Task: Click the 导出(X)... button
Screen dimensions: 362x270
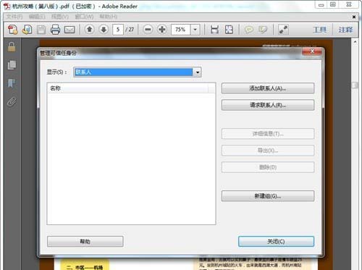Action: (x=268, y=151)
